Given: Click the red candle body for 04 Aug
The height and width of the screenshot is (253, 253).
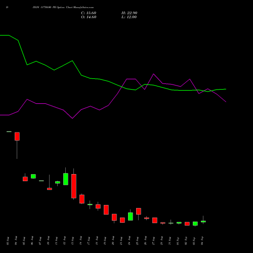Looking at the screenshot, I should (17, 136).
